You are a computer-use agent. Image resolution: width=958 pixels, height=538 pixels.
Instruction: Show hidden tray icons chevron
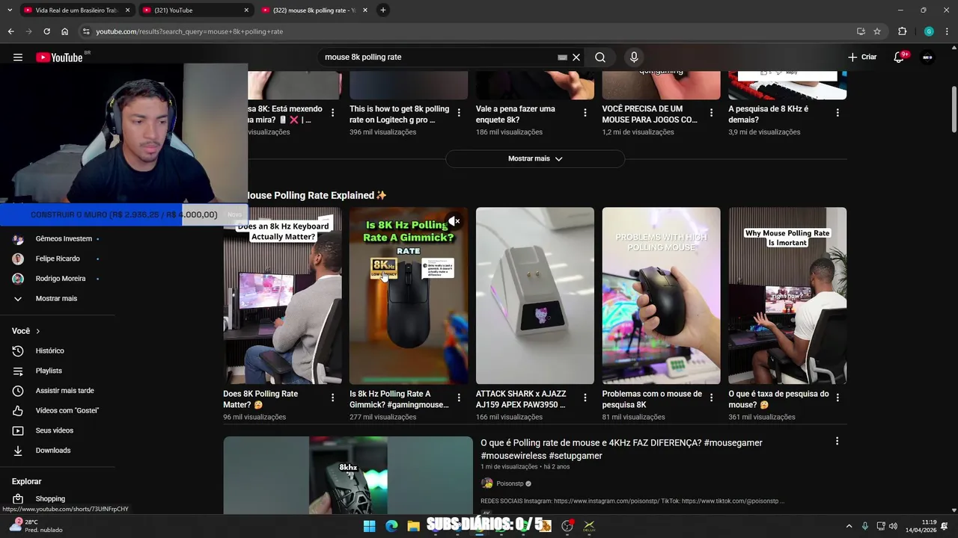pos(849,526)
